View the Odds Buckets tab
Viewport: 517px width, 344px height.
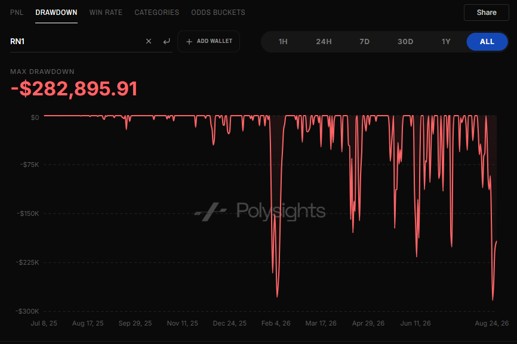pos(219,13)
